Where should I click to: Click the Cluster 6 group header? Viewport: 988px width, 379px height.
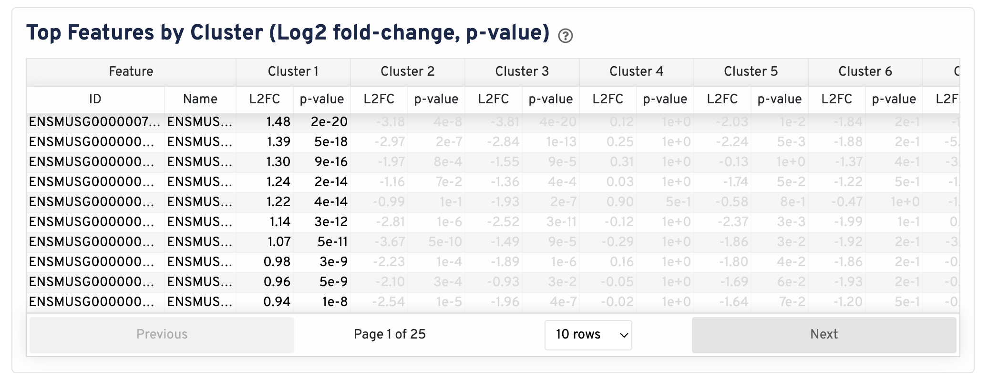click(x=865, y=71)
